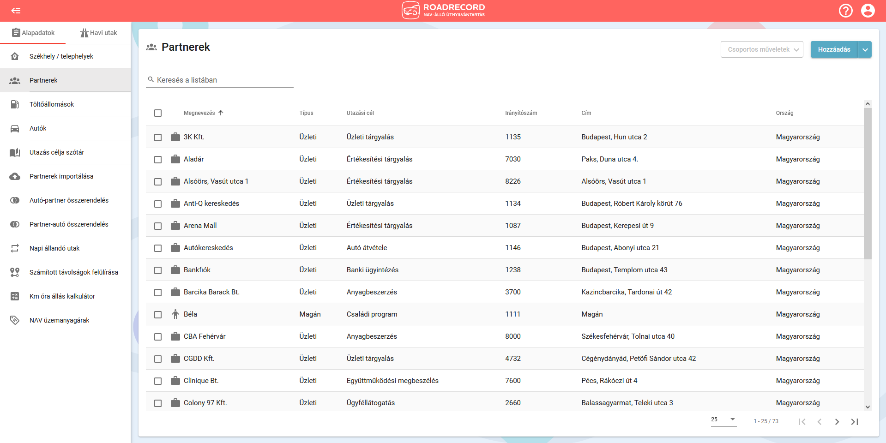The height and width of the screenshot is (443, 886).
Task: Click sort arrow beside Megnevezés header
Action: click(x=221, y=113)
